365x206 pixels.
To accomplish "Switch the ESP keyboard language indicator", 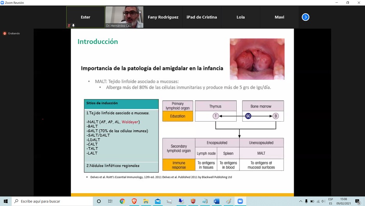I will (x=331, y=201).
